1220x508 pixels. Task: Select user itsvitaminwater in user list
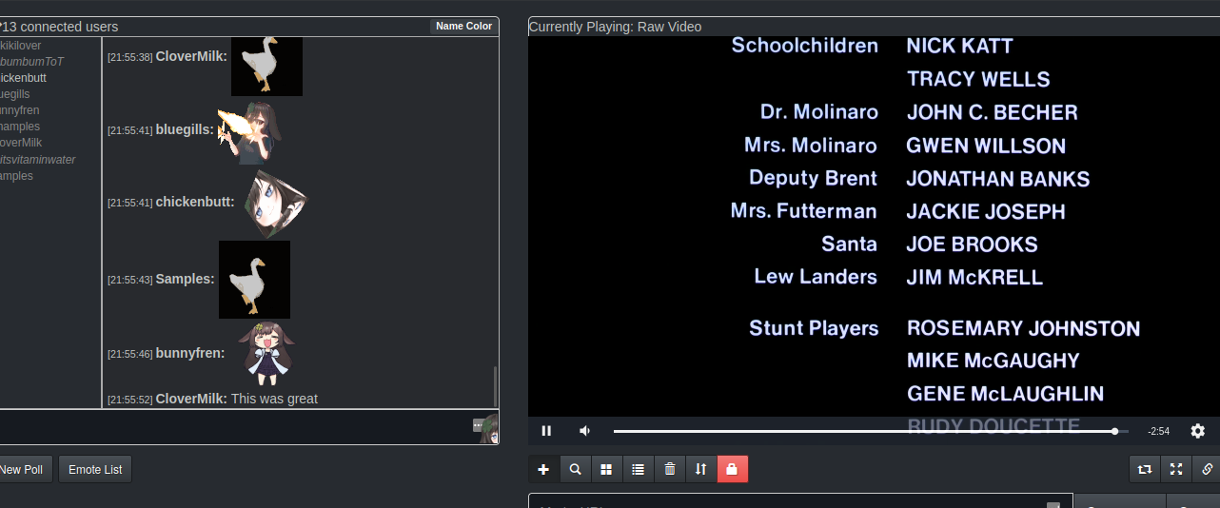pyautogui.click(x=37, y=159)
